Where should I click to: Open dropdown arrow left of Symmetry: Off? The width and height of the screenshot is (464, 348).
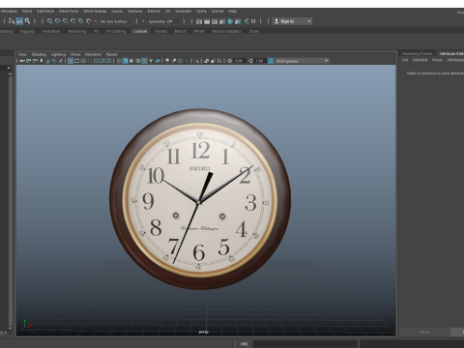pos(143,21)
